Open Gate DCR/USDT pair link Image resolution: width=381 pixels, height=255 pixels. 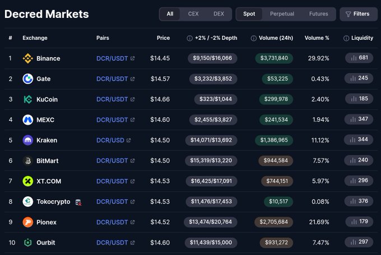point(112,79)
